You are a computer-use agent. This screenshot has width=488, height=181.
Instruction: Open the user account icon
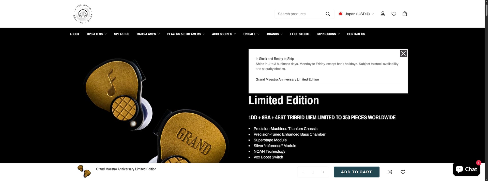383,14
